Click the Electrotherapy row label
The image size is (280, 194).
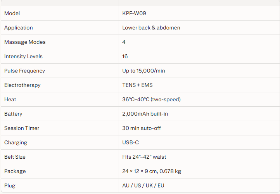click(x=22, y=85)
